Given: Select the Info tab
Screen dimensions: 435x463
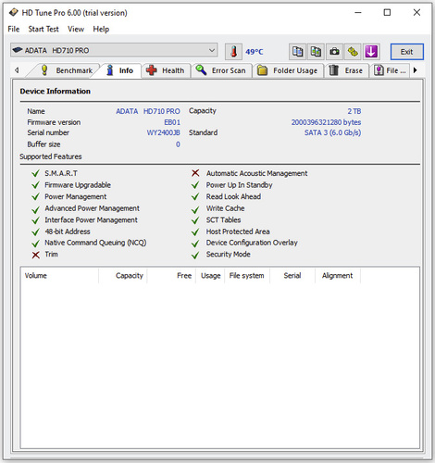Looking at the screenshot, I should point(120,70).
